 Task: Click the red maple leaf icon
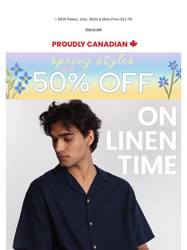coord(133,44)
